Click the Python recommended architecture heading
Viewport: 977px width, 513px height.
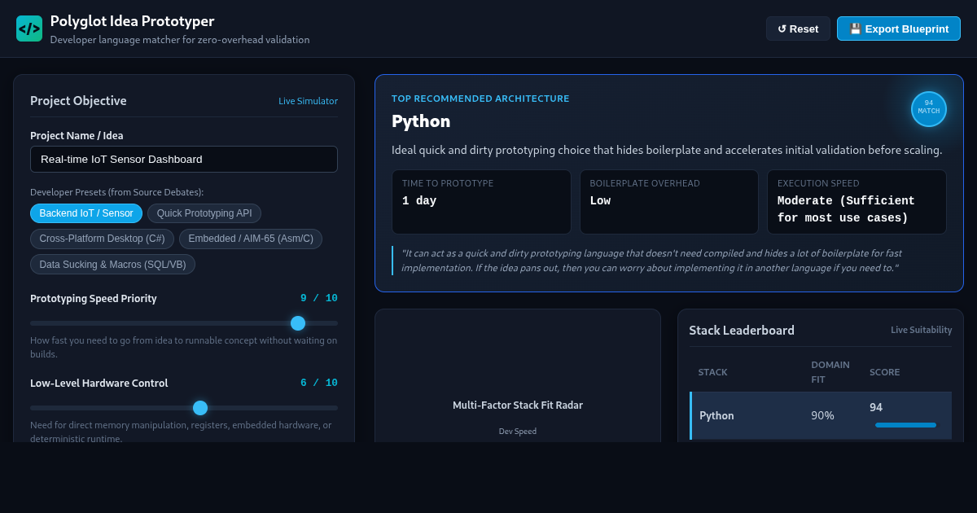[421, 121]
